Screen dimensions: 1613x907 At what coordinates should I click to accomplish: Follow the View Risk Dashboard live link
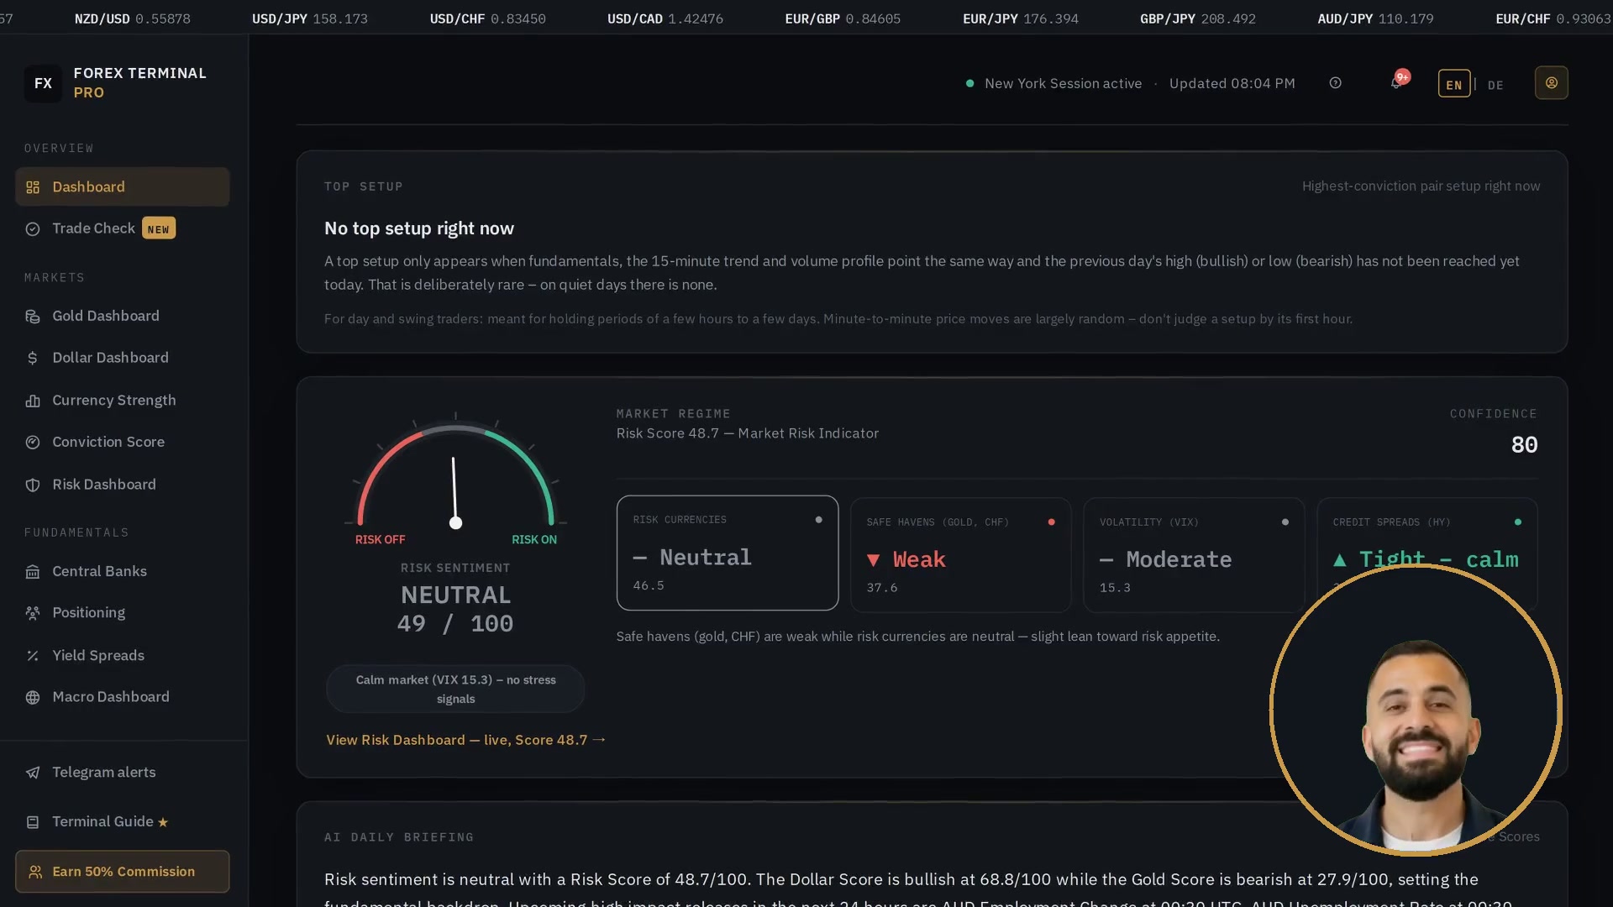coord(465,740)
